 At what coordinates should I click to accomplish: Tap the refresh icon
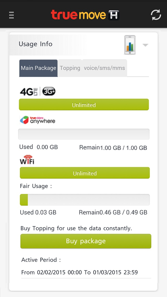point(156,15)
